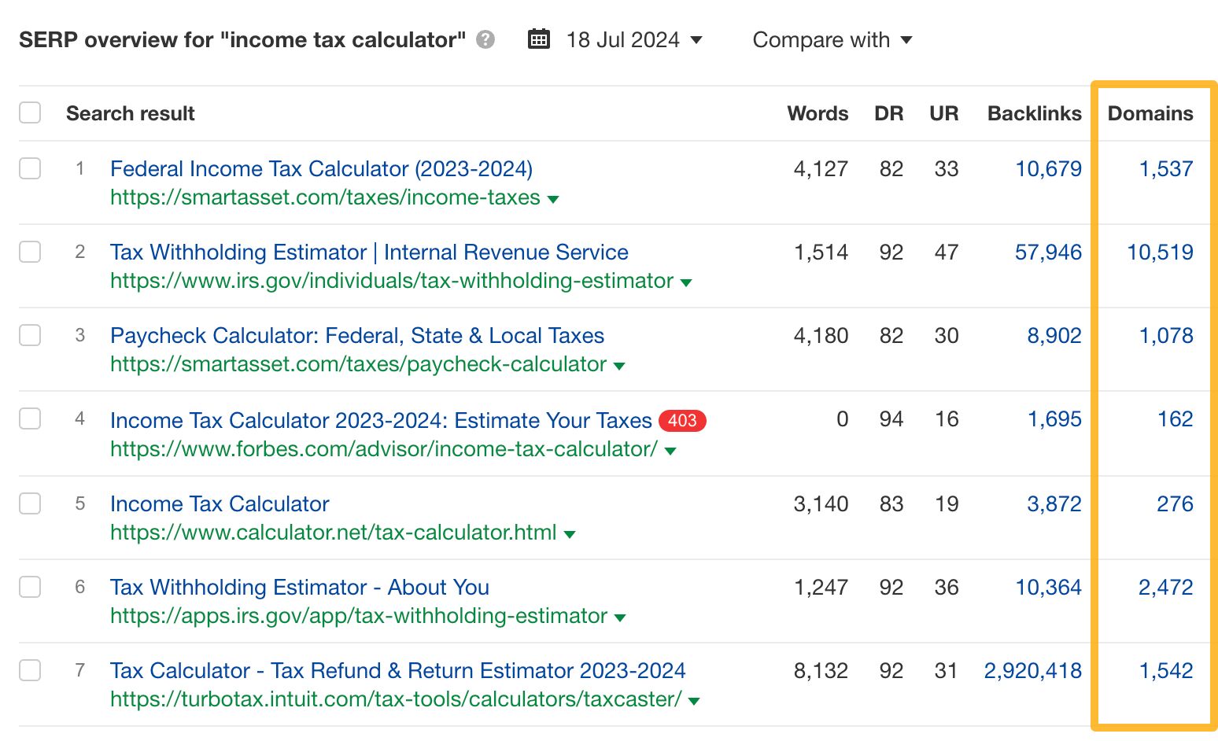Open the Compare with dropdown
Screen dimensions: 1218x741
[831, 39]
